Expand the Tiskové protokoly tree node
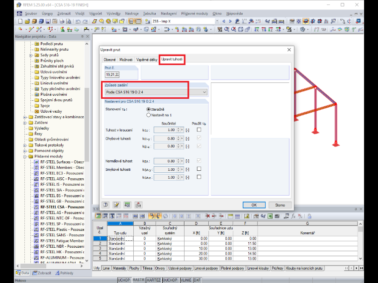 (x=25, y=145)
